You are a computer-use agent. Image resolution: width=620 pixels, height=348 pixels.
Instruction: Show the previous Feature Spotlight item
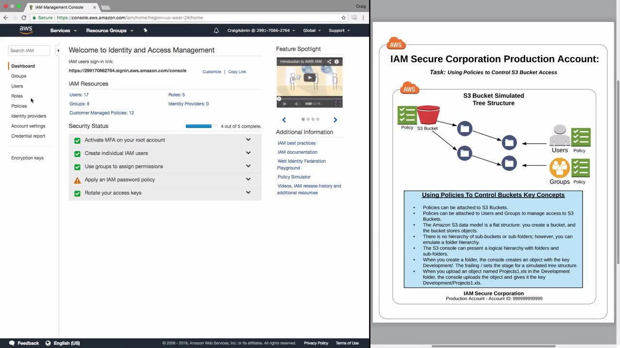(x=284, y=119)
